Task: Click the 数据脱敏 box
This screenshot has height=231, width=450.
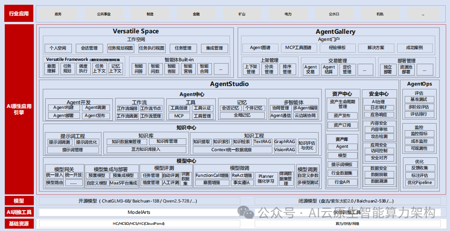Action: click(379, 173)
